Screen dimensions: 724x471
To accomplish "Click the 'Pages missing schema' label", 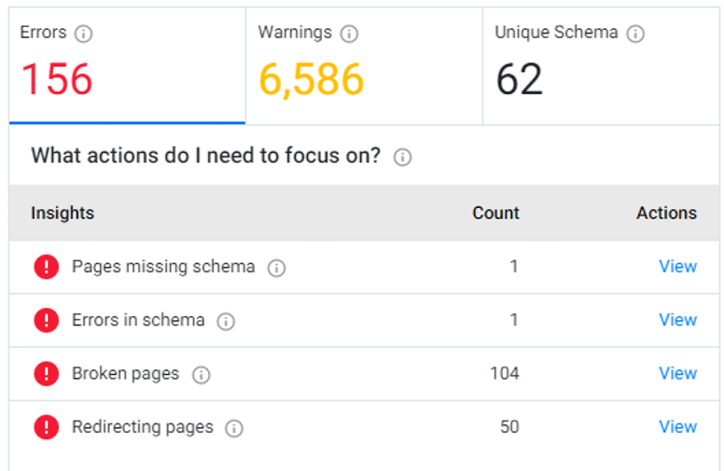I will [x=163, y=267].
